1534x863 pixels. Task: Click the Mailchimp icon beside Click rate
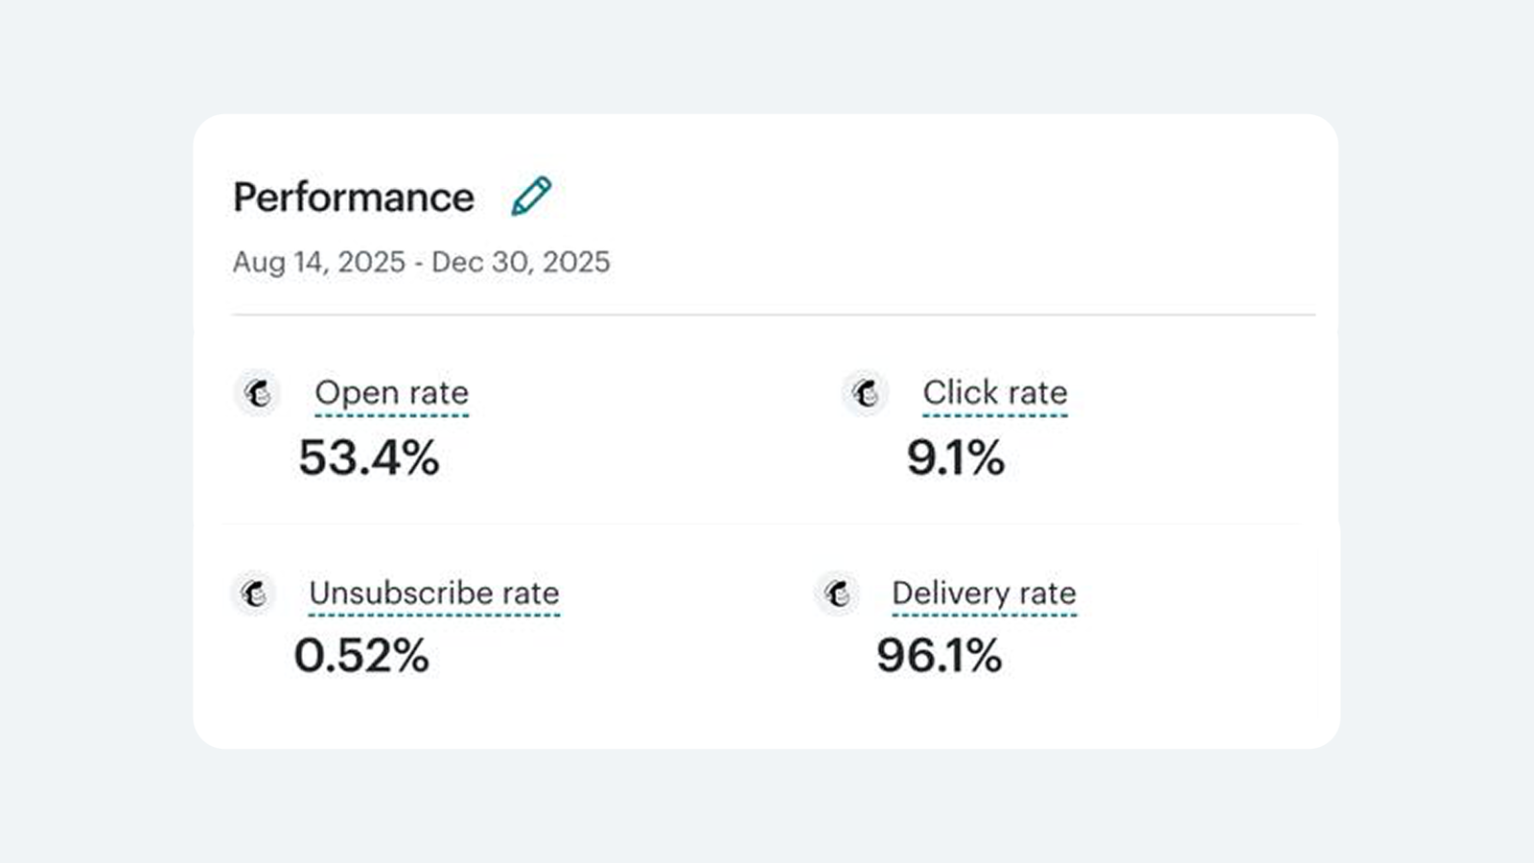[865, 393]
